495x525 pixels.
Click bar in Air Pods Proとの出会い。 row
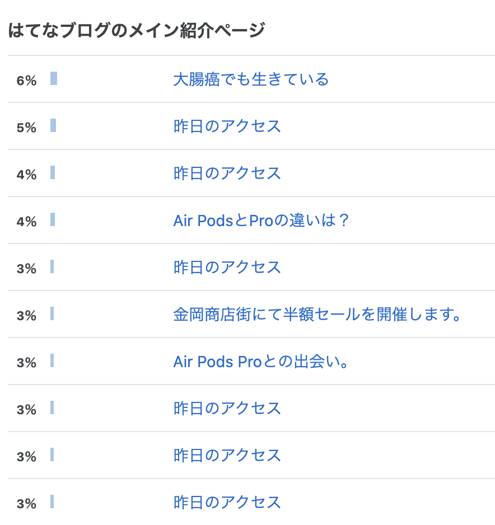pyautogui.click(x=52, y=360)
